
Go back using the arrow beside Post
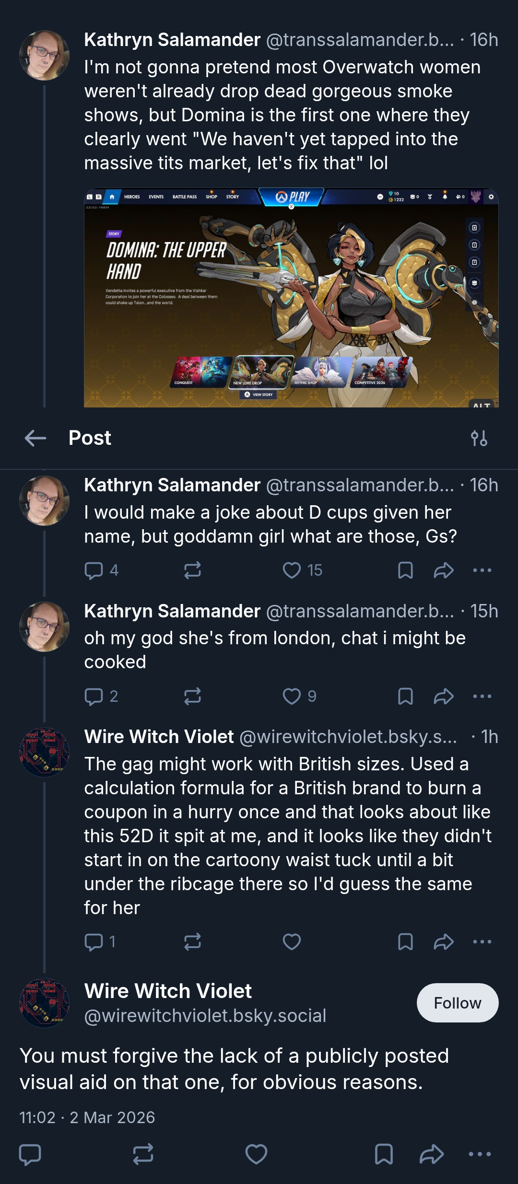tap(35, 438)
